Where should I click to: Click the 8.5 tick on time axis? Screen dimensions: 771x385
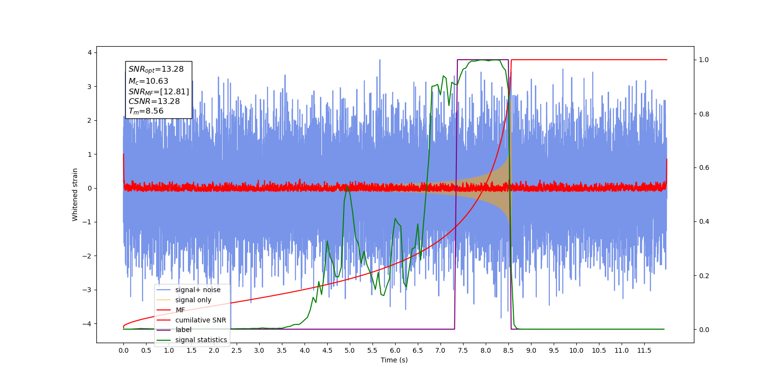coord(508,350)
